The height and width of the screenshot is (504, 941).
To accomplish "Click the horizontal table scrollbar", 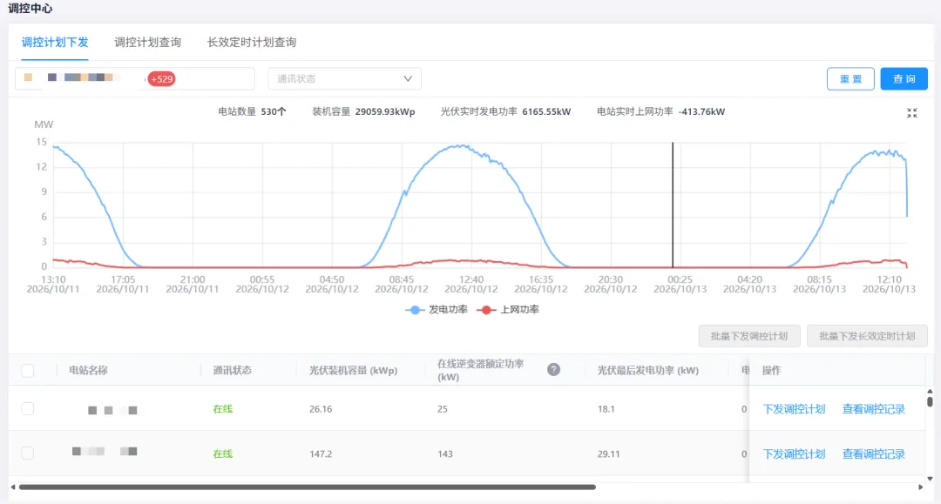I will click(308, 487).
